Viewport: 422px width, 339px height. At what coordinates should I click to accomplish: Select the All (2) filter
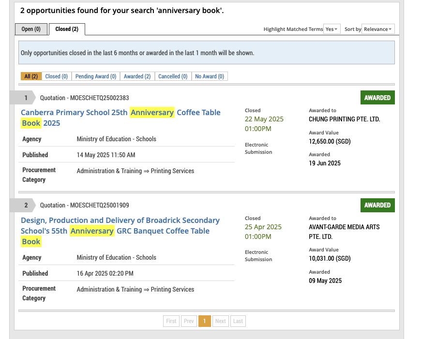[31, 76]
